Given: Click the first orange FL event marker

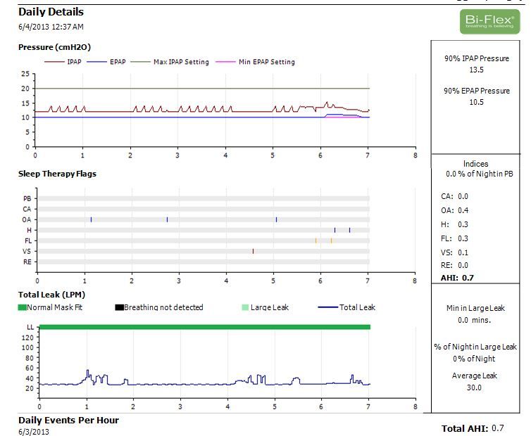Looking at the screenshot, I should click(316, 241).
